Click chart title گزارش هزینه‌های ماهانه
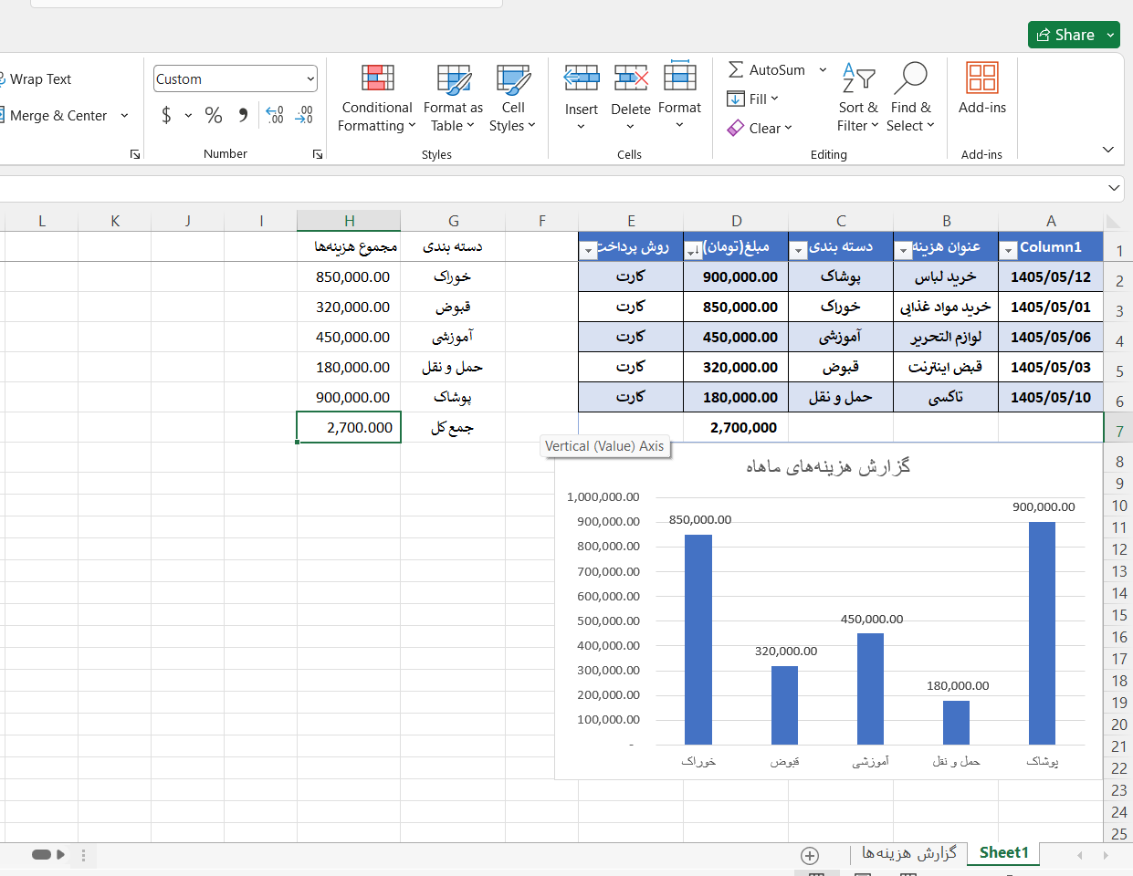Viewport: 1133px width, 876px height. [828, 466]
